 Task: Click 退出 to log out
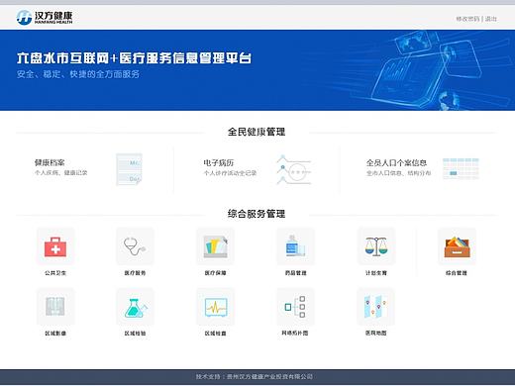[491, 19]
